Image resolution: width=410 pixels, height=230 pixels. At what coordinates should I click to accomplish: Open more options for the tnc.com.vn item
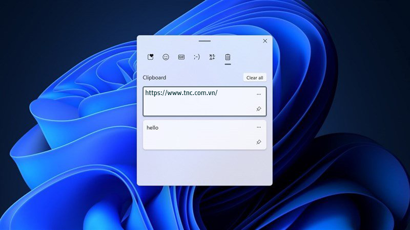pyautogui.click(x=259, y=94)
